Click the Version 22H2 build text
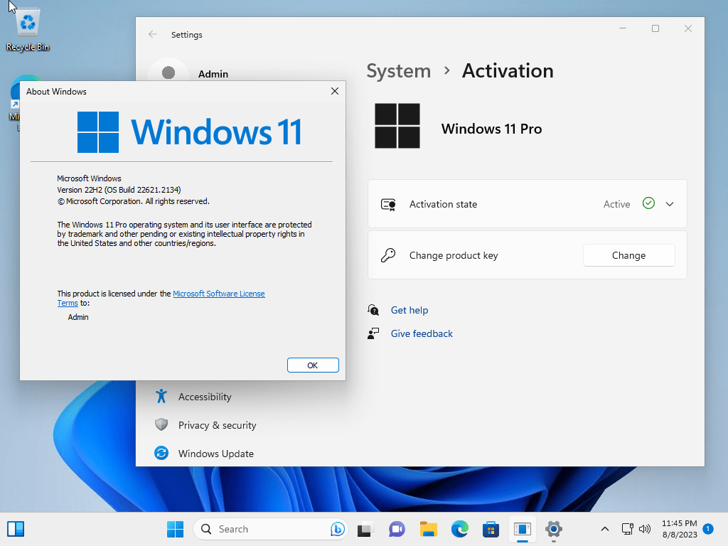Screen dimensions: 728x546 119,190
